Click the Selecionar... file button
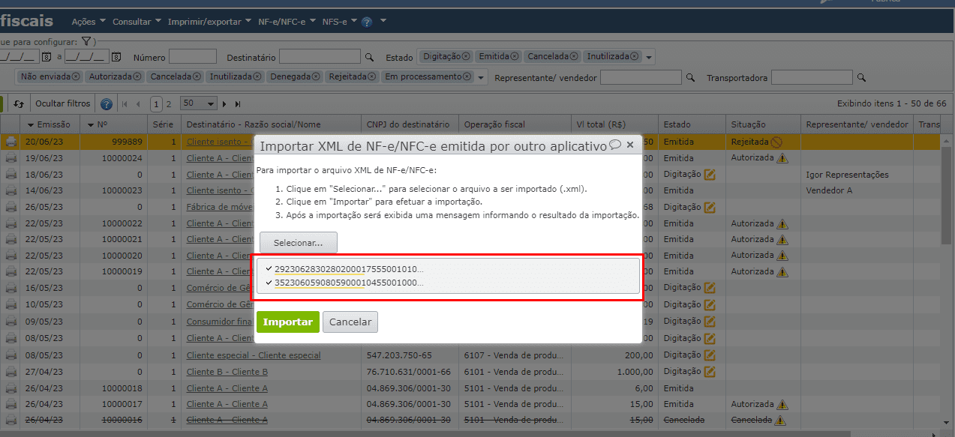Image resolution: width=955 pixels, height=437 pixels. click(x=298, y=243)
